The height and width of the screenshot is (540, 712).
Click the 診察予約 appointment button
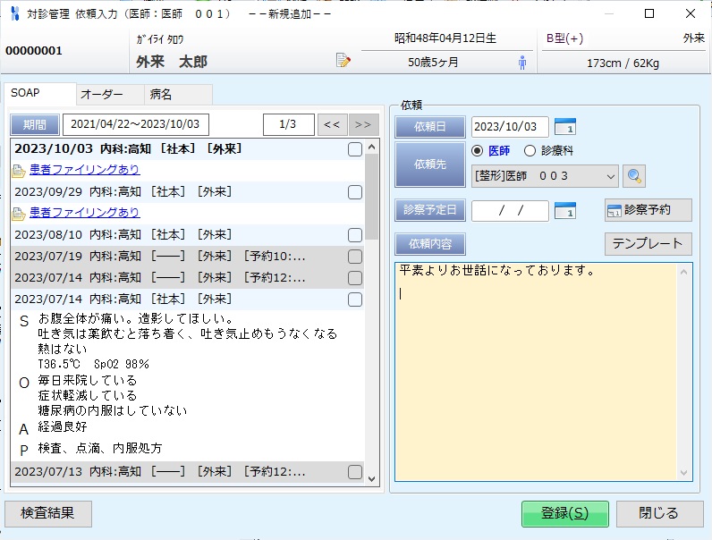click(x=648, y=210)
